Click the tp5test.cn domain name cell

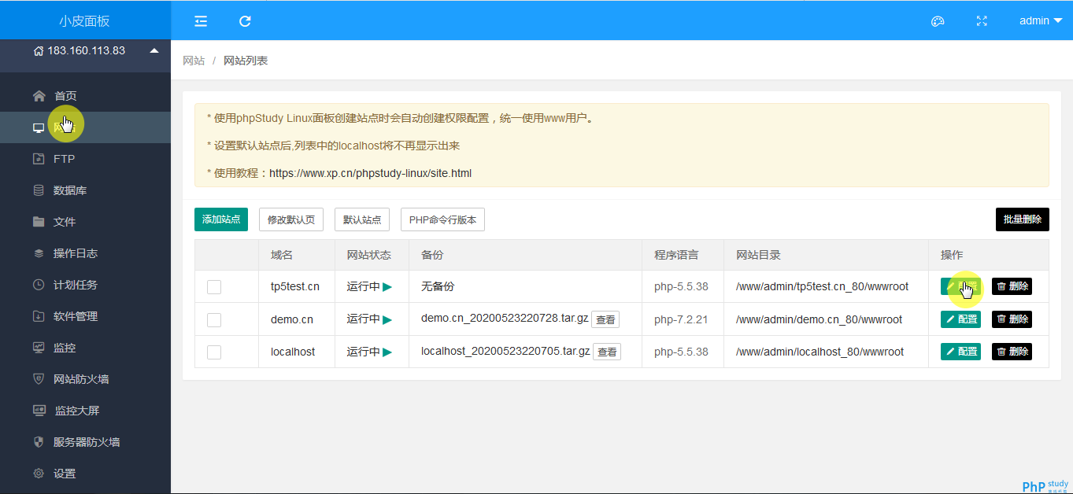pyautogui.click(x=295, y=286)
